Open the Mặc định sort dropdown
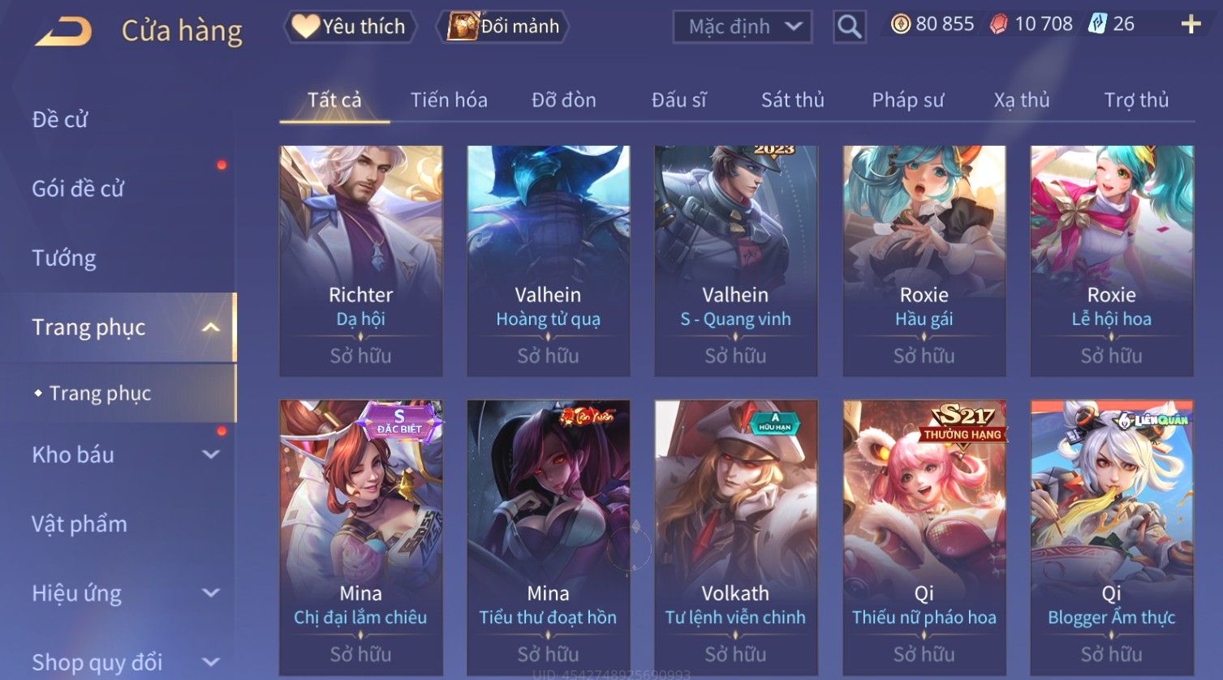This screenshot has width=1223, height=680. click(x=743, y=27)
